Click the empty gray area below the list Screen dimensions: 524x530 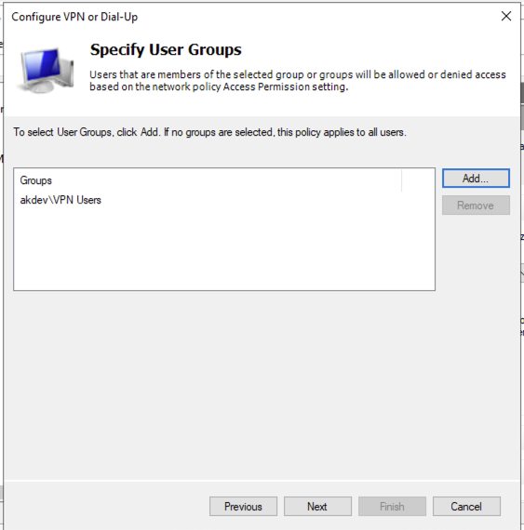tap(262, 385)
